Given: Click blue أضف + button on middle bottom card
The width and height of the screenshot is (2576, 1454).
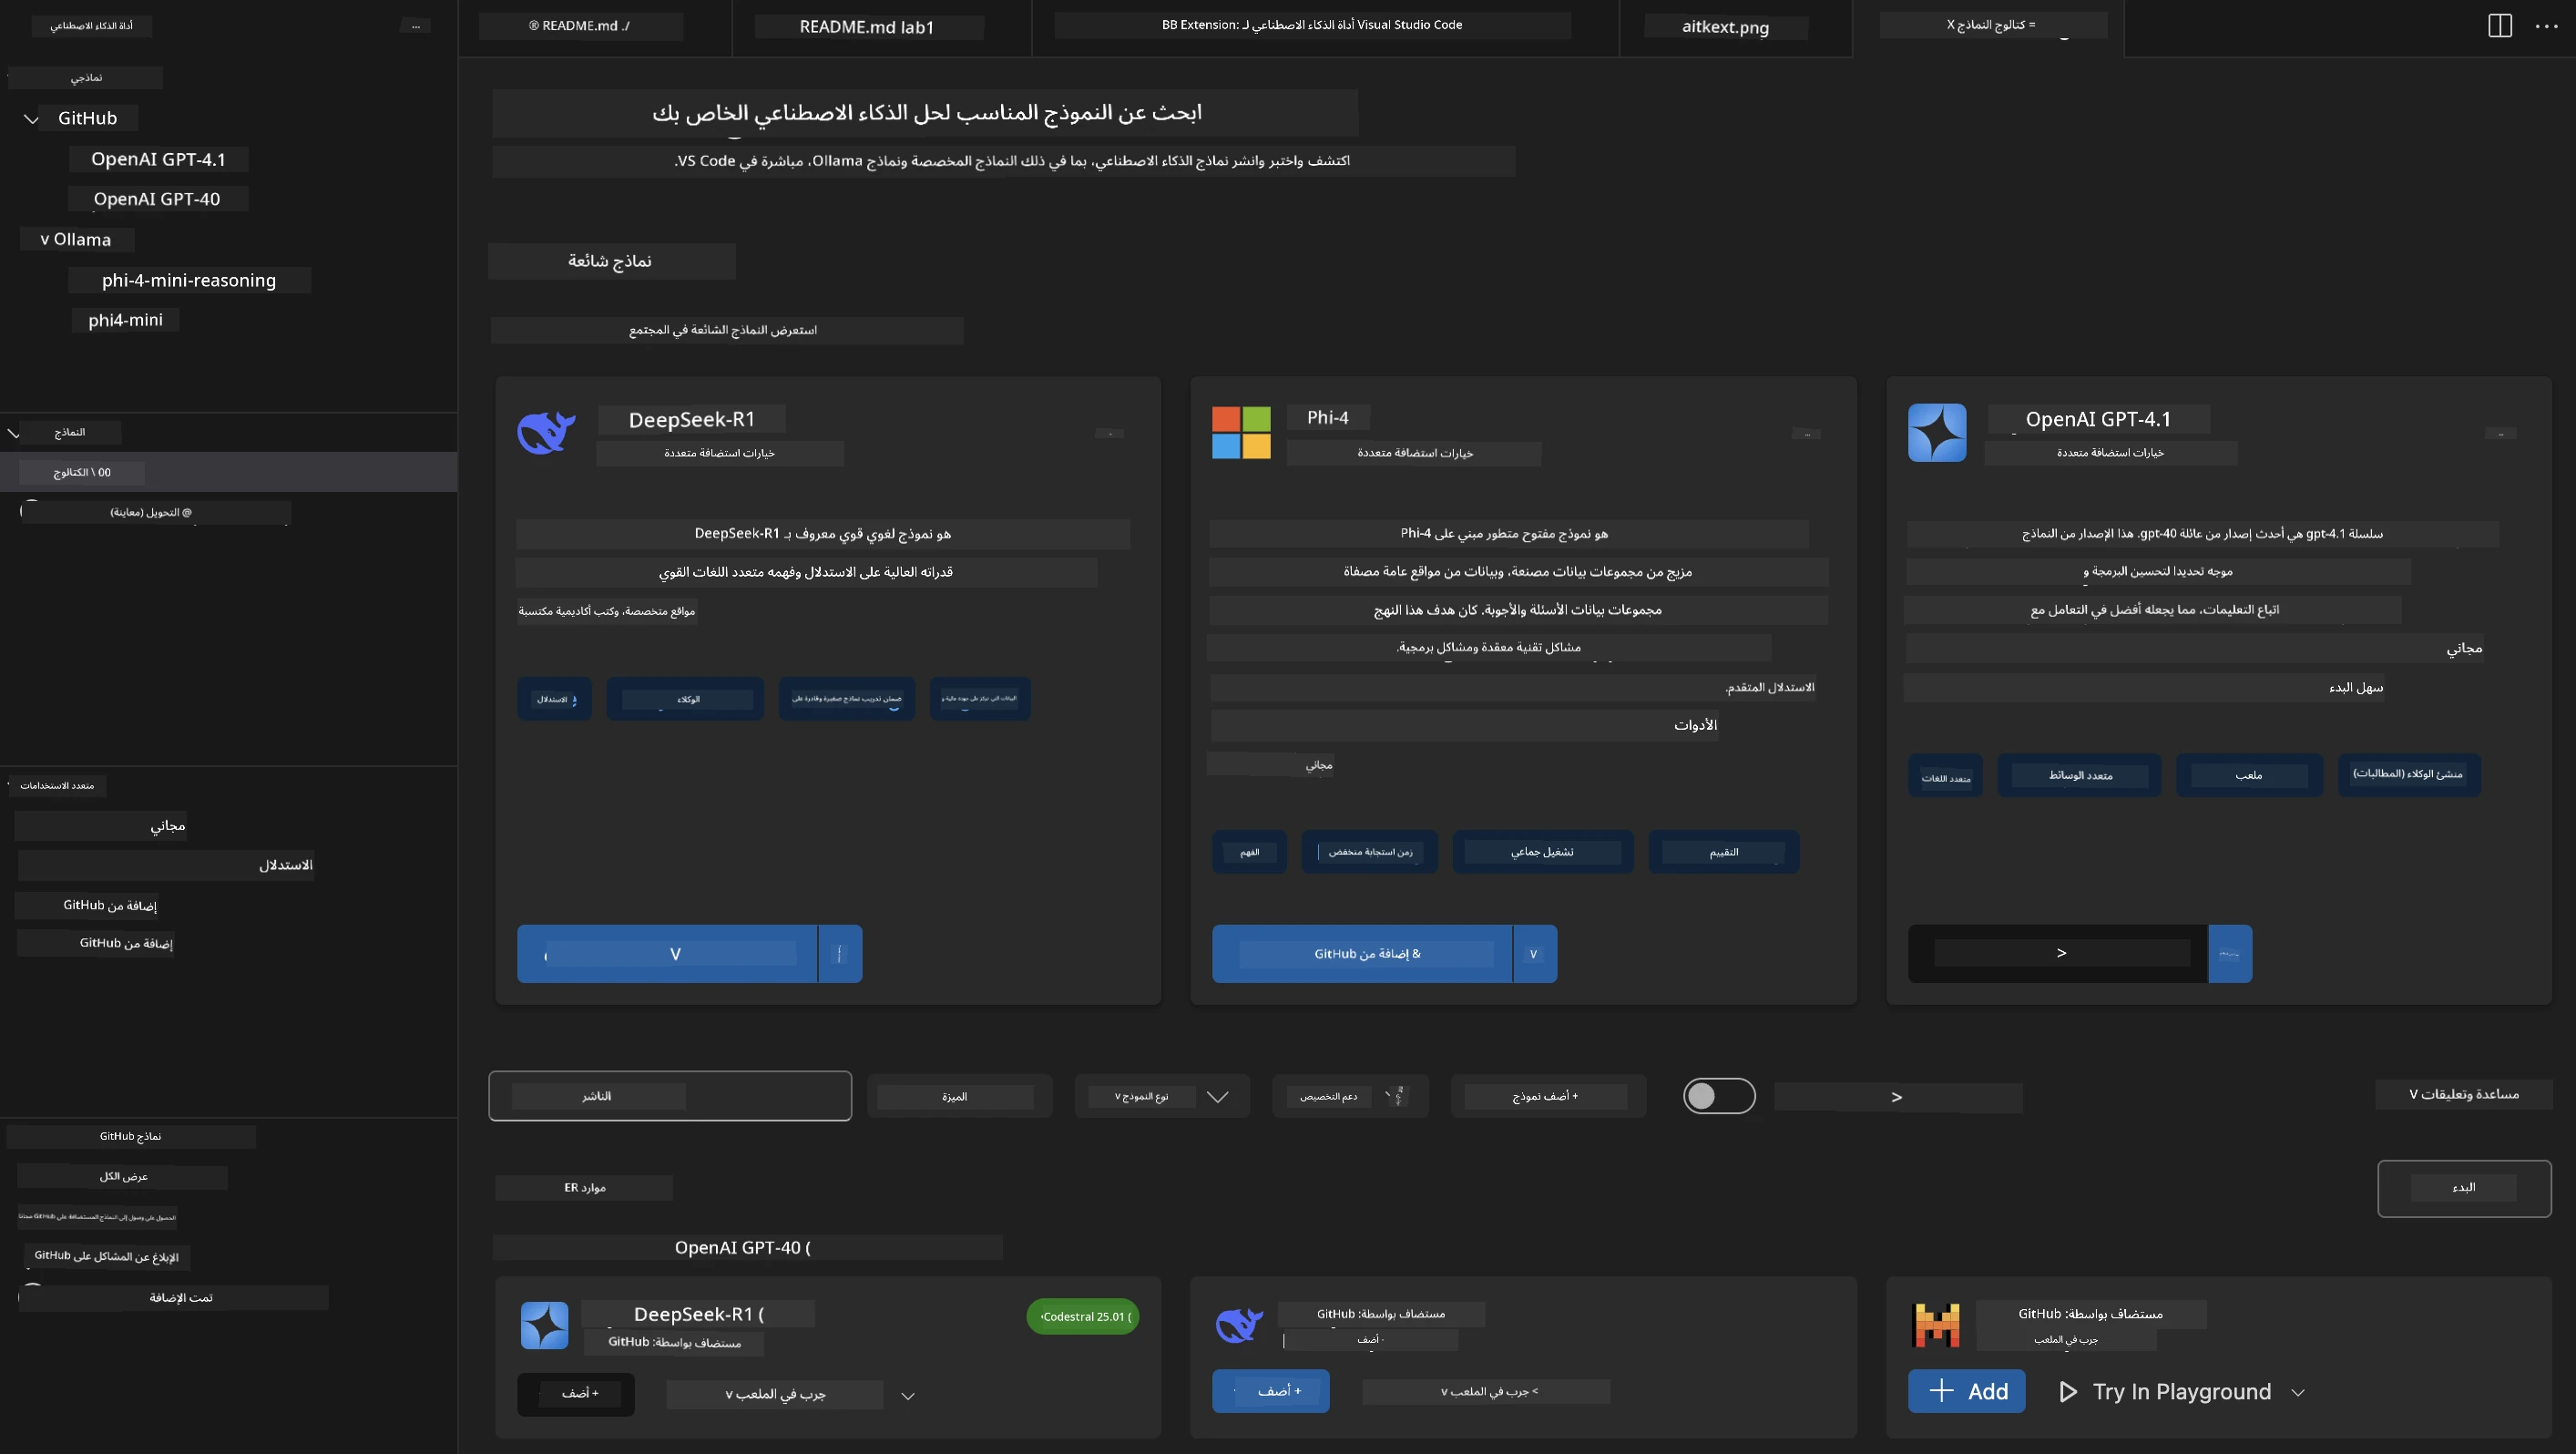Looking at the screenshot, I should (x=1271, y=1391).
